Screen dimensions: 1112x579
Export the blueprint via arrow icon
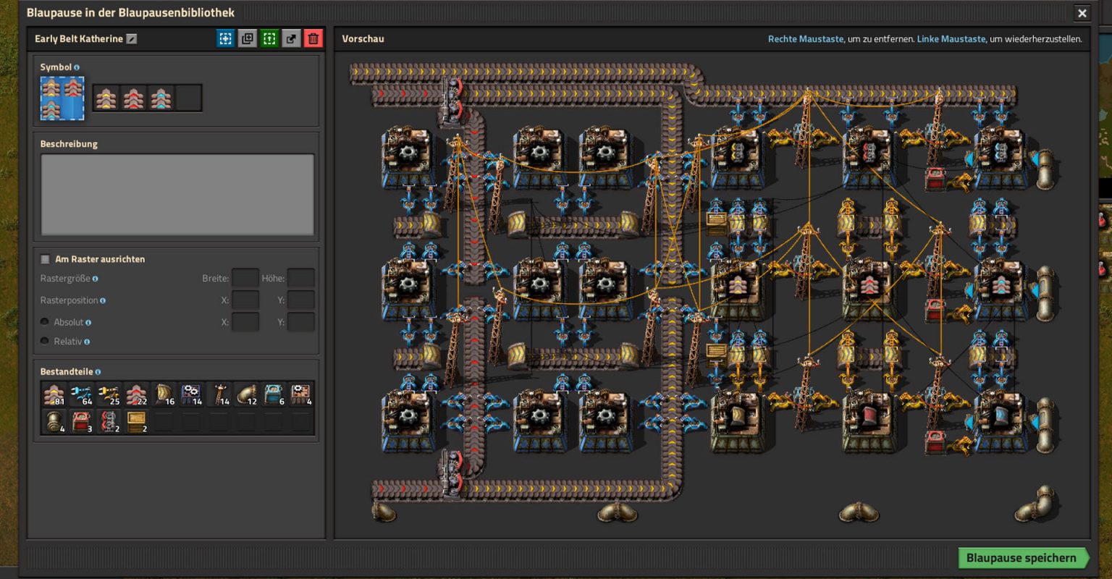[x=291, y=38]
